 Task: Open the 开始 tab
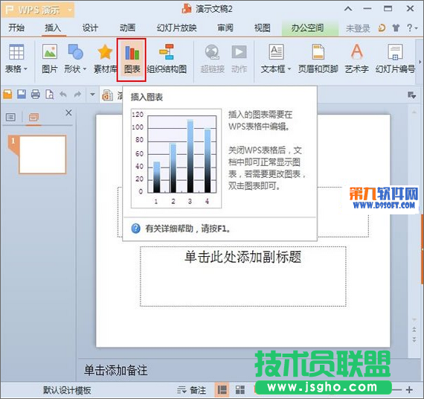point(16,28)
